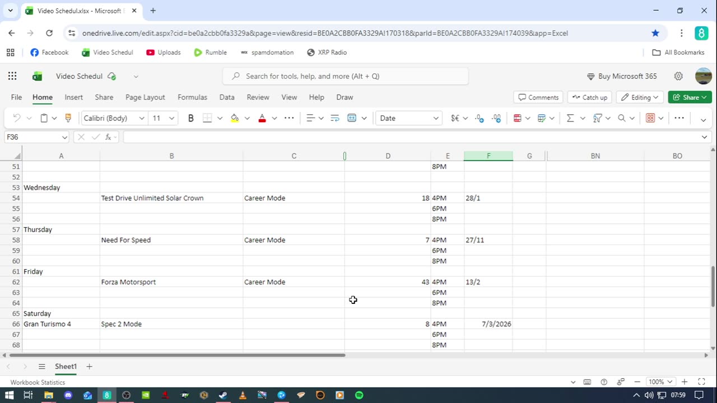
Task: Expand the fill color dropdown arrow
Action: pyautogui.click(x=247, y=118)
